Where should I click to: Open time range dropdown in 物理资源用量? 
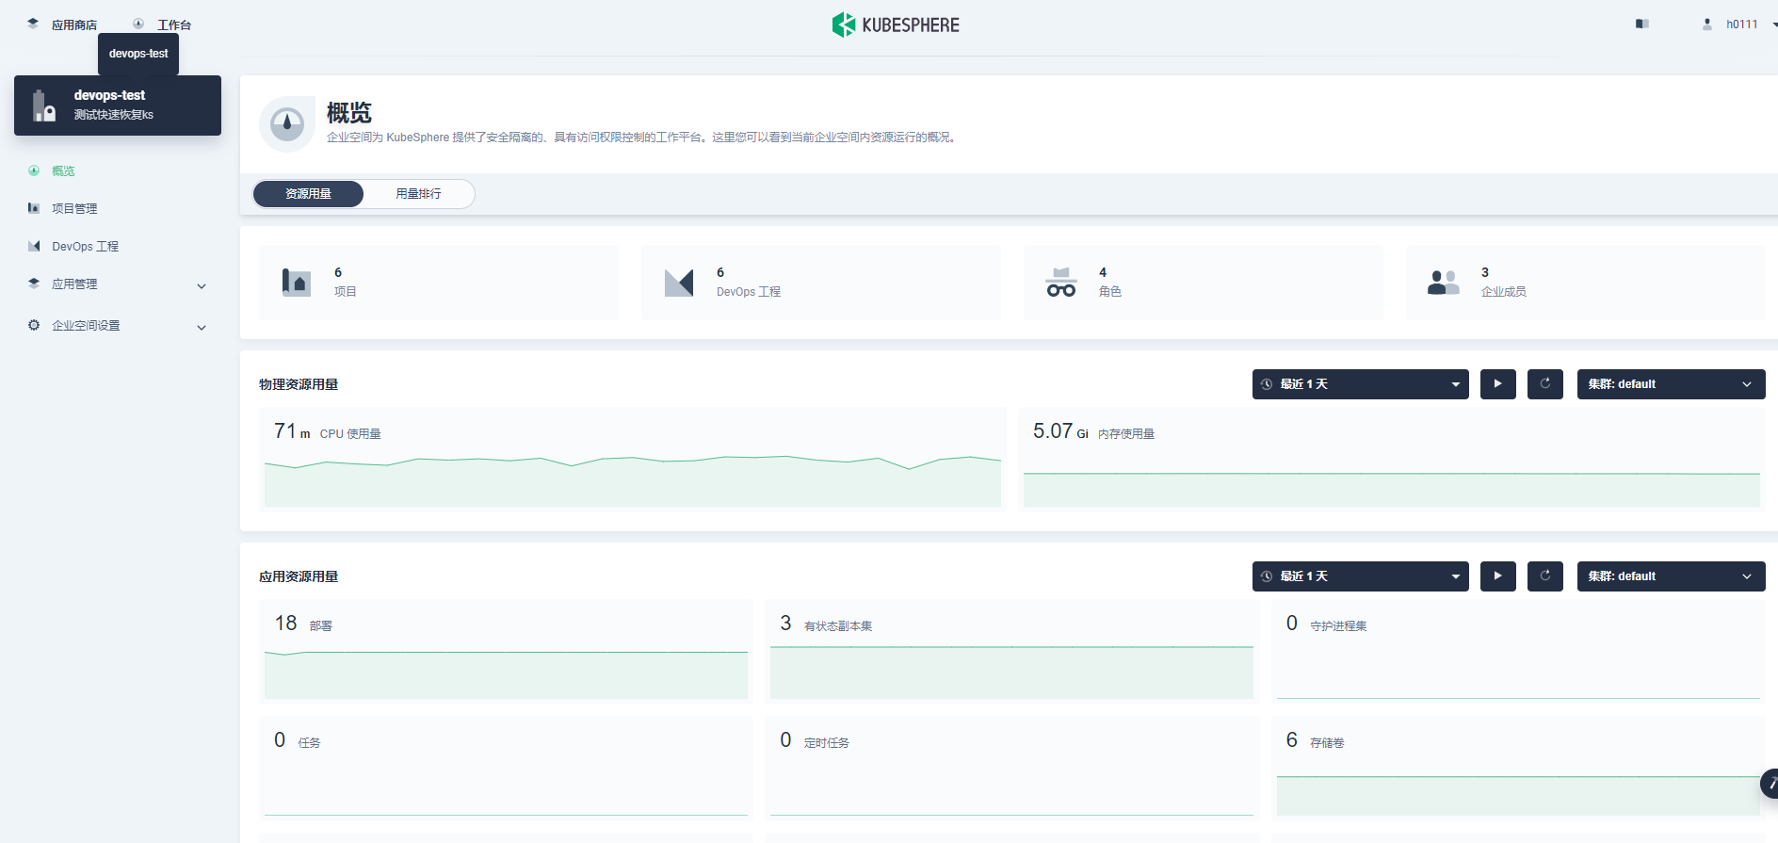pos(1360,384)
